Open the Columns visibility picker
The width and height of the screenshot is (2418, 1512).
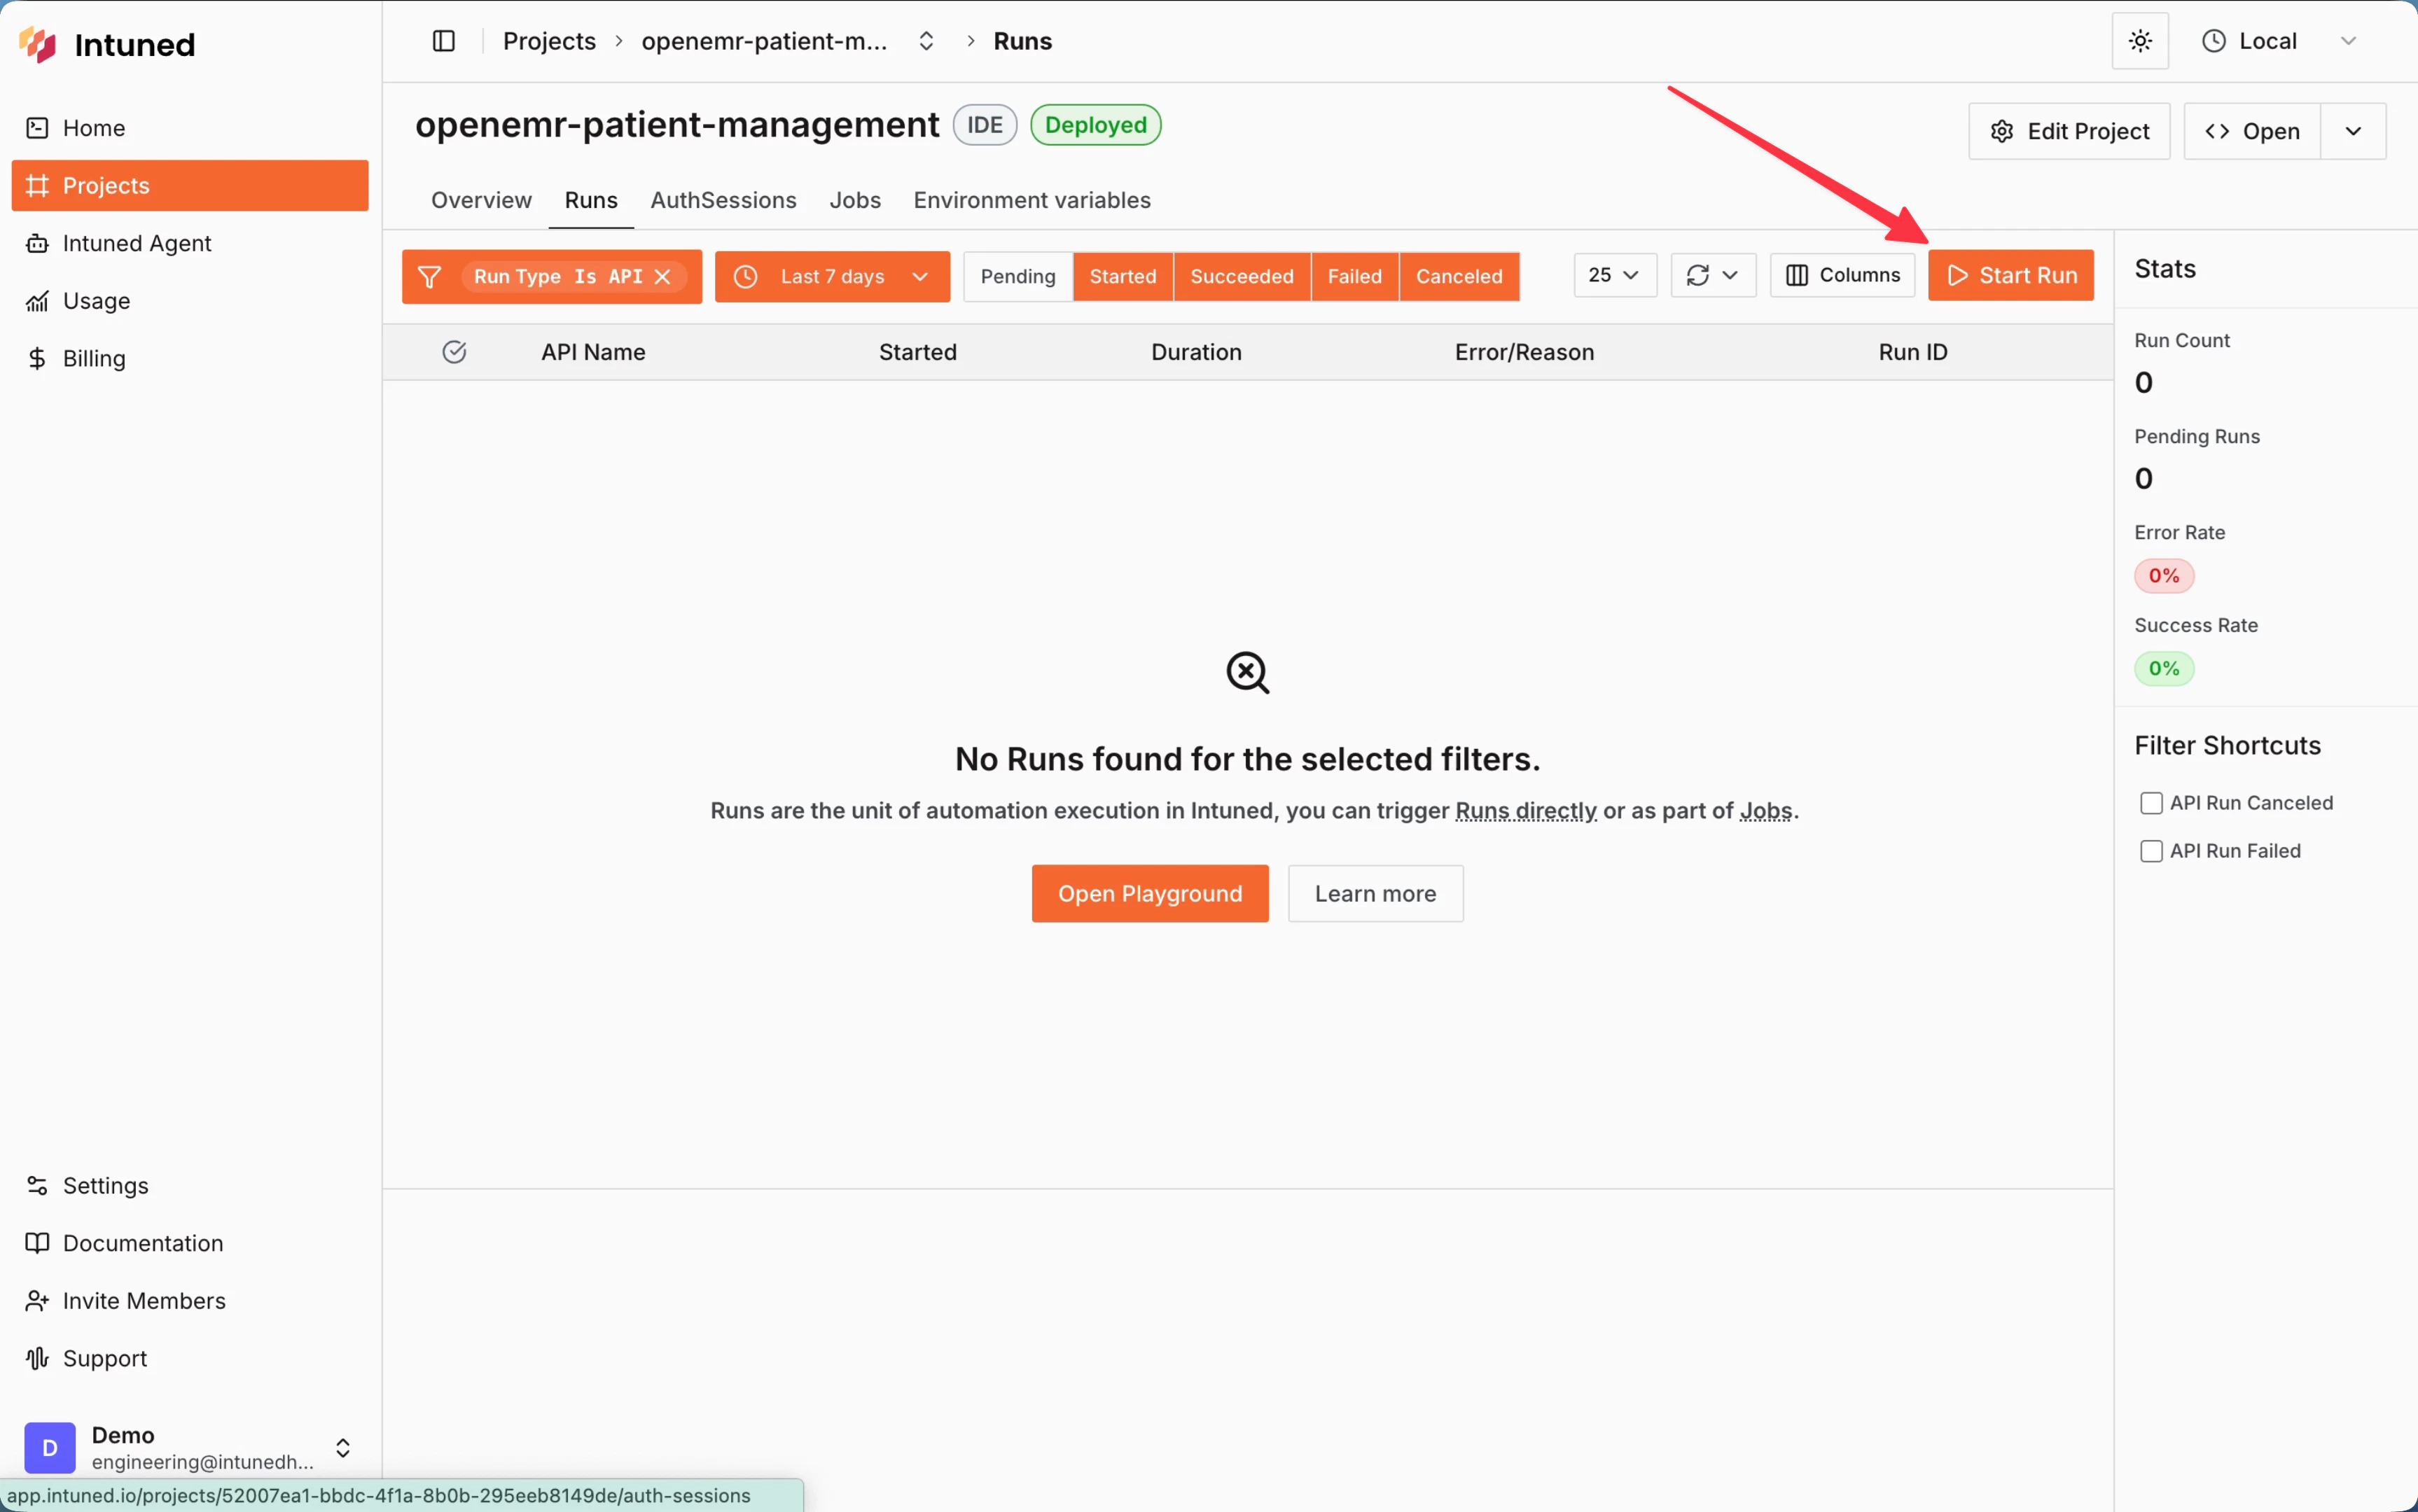(x=1842, y=275)
